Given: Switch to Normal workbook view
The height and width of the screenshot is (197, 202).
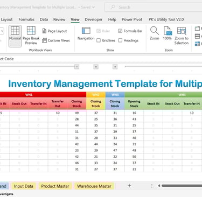Looking at the screenshot, I should point(15,36).
